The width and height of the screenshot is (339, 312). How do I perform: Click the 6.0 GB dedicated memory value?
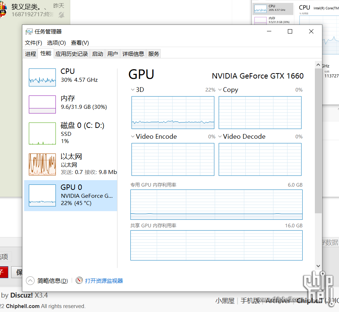click(295, 185)
